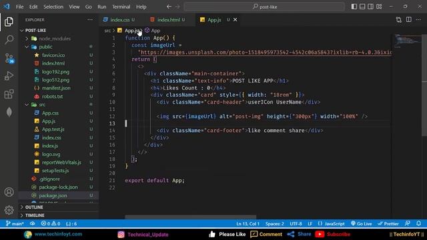Screen dimensions: 427x240
Task: Open App.css in explorer
Action: coord(50,113)
